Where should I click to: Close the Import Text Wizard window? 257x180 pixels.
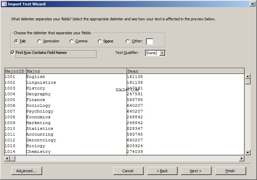coord(252,4)
